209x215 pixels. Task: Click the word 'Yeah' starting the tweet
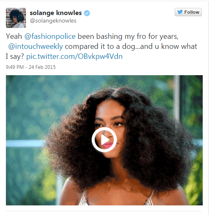click(14, 36)
